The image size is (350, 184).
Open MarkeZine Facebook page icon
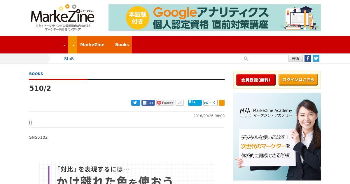point(308,58)
